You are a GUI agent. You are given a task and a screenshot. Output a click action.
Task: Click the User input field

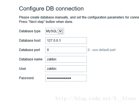coord(66,69)
